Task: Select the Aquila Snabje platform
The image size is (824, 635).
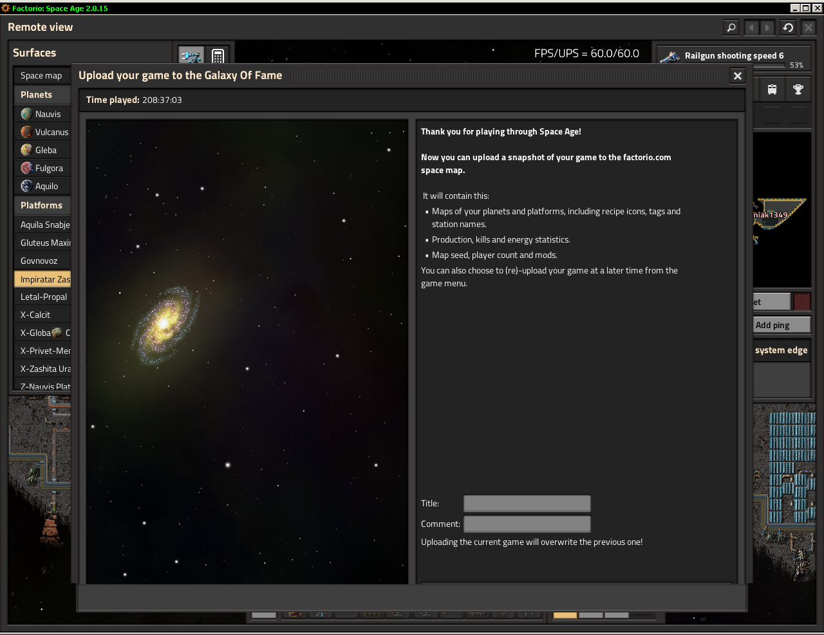Action: tap(42, 225)
